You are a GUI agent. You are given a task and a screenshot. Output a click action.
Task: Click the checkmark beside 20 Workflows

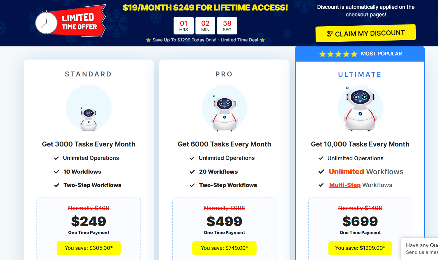point(192,172)
